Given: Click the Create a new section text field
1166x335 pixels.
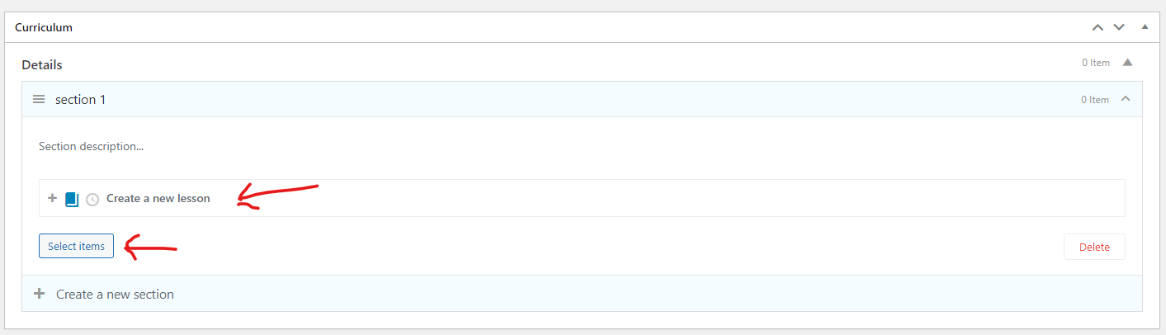Looking at the screenshot, I should (x=594, y=294).
